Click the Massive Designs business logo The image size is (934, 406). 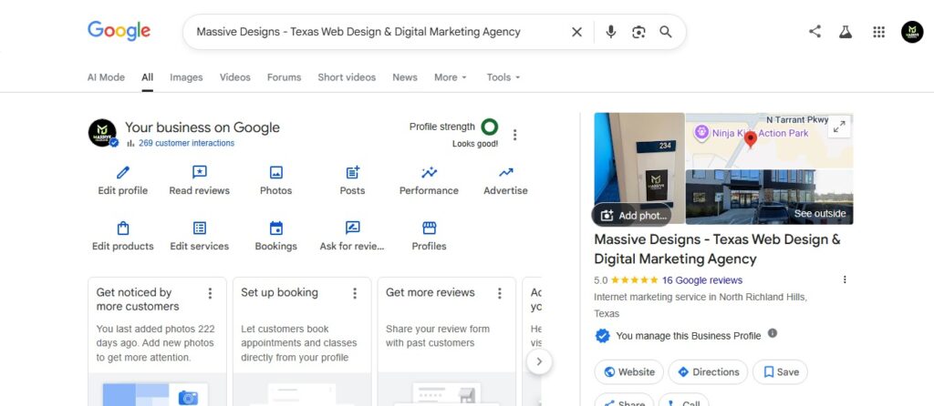(x=102, y=133)
